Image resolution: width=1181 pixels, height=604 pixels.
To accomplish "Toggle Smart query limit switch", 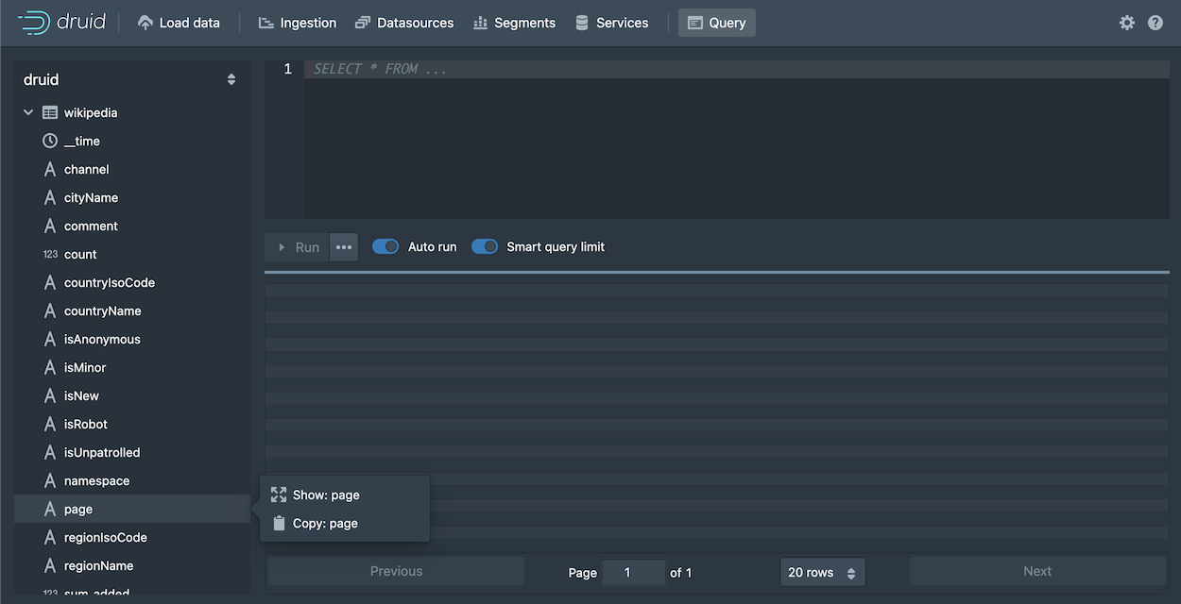I will tap(485, 246).
